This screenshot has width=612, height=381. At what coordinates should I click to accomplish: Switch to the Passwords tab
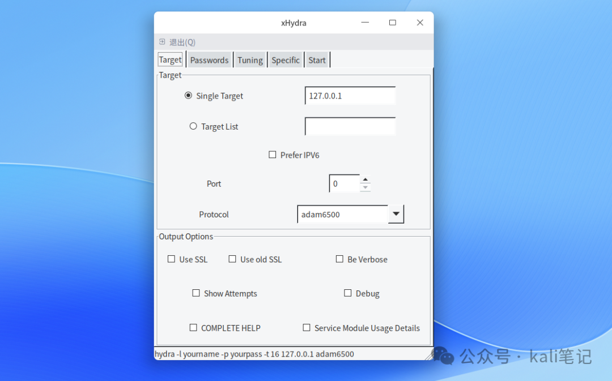point(209,60)
